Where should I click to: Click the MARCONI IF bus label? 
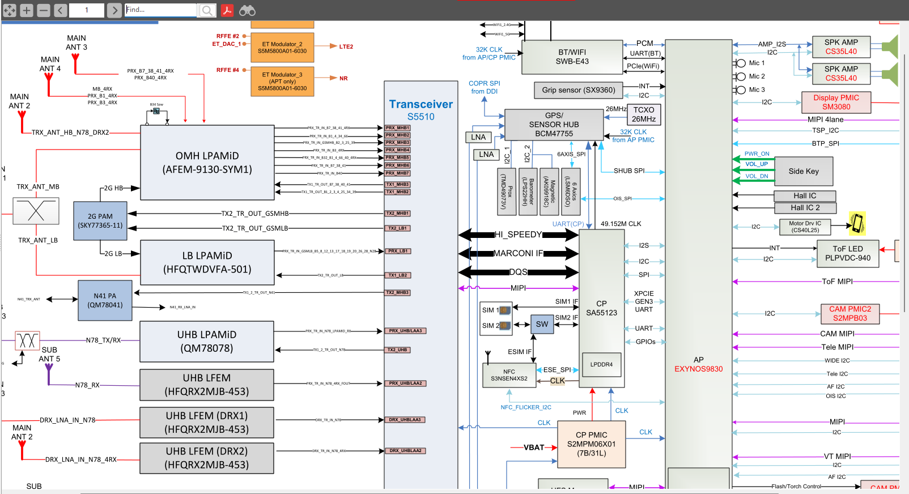[519, 253]
